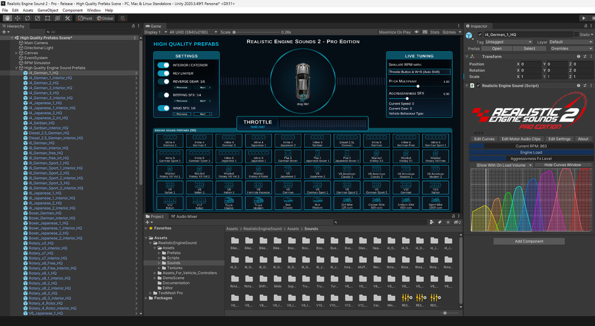Open the Transform component help icon
595x326 pixels.
(x=578, y=57)
